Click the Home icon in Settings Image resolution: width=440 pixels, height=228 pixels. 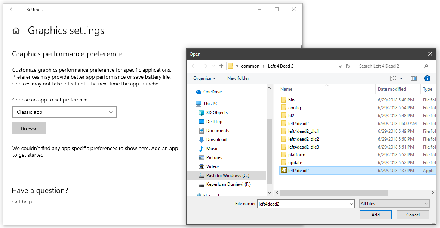coord(16,31)
